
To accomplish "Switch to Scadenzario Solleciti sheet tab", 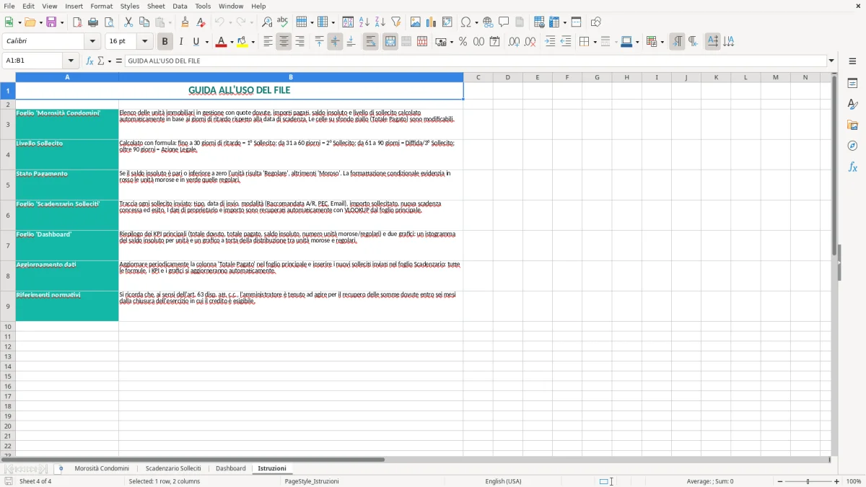I will tap(173, 469).
